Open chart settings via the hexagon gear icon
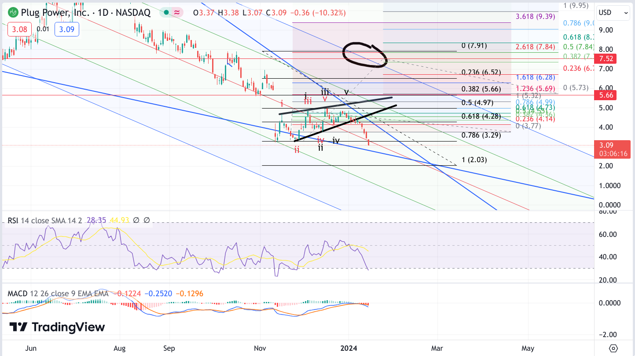The image size is (635, 356). click(x=614, y=348)
